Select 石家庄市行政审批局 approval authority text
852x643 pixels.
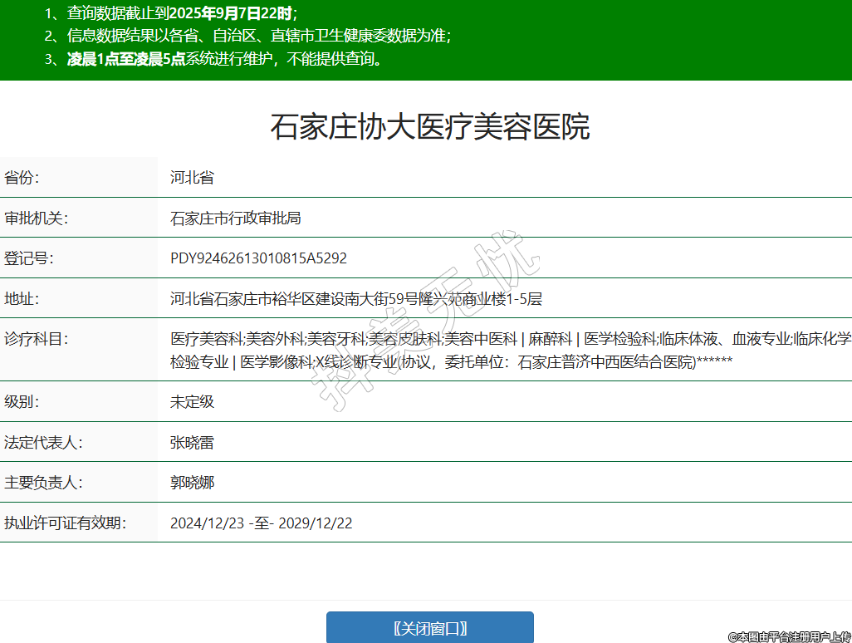[235, 218]
